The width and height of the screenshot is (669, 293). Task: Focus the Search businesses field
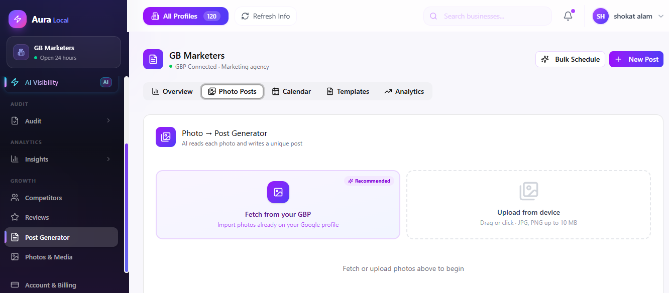coord(488,16)
